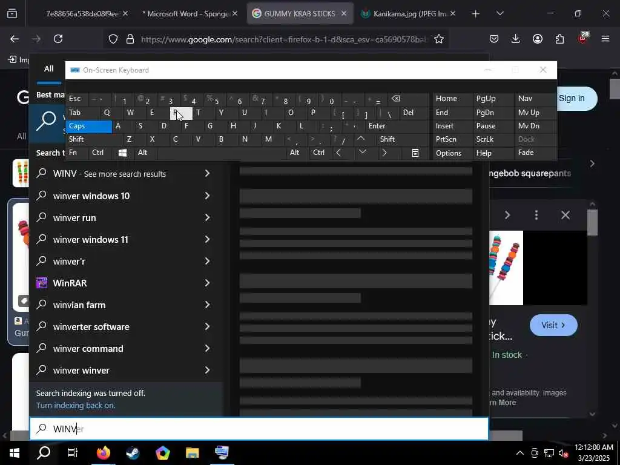Open File Explorer from taskbar

192,453
